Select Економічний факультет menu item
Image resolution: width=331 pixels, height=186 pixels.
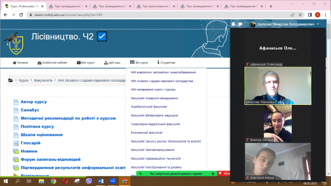[147, 133]
